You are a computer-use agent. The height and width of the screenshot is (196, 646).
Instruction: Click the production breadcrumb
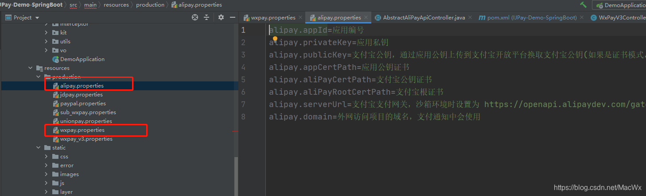[x=150, y=5]
